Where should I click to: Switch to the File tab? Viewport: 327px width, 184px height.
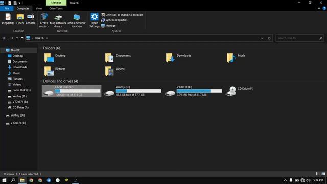7,8
